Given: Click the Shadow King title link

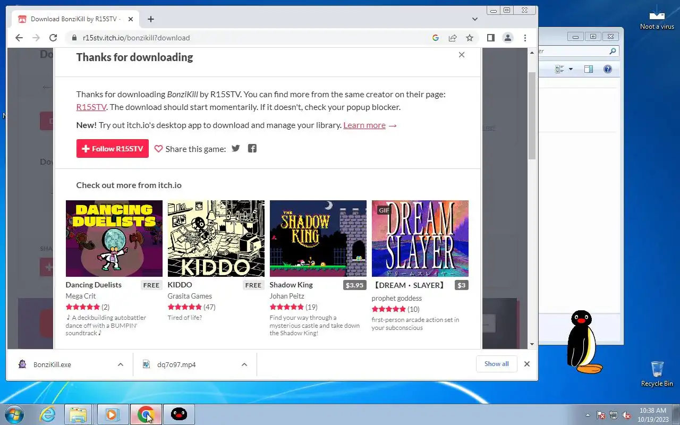Looking at the screenshot, I should [291, 285].
